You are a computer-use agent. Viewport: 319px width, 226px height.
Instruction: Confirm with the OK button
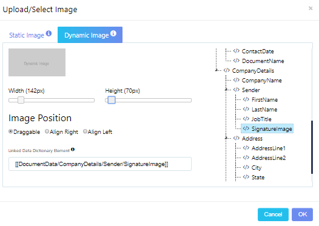(302, 214)
